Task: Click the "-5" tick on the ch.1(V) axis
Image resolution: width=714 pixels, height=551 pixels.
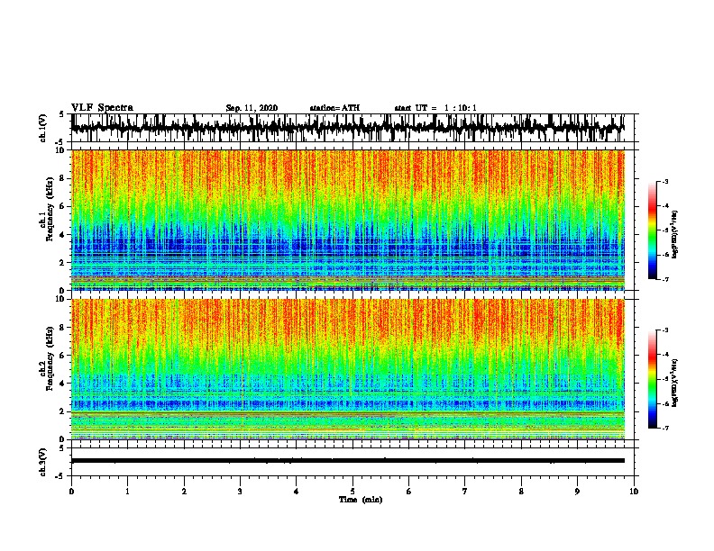Action: [60, 142]
